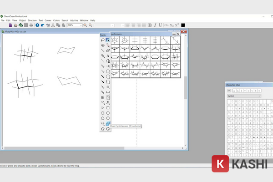Viewport: 273px width, 182px height.
Task: Select the Solid Bond tool
Action: point(103,51)
